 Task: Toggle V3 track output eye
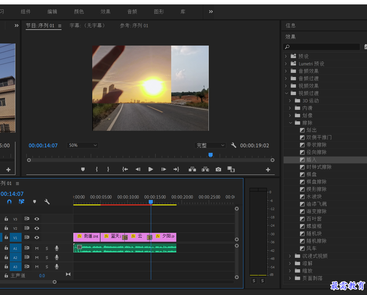click(37, 219)
